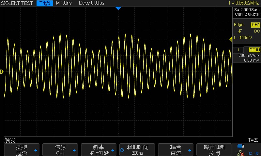Click the rising edge icon in trigger panel
Image resolution: width=261 pixels, height=156 pixels.
click(240, 31)
